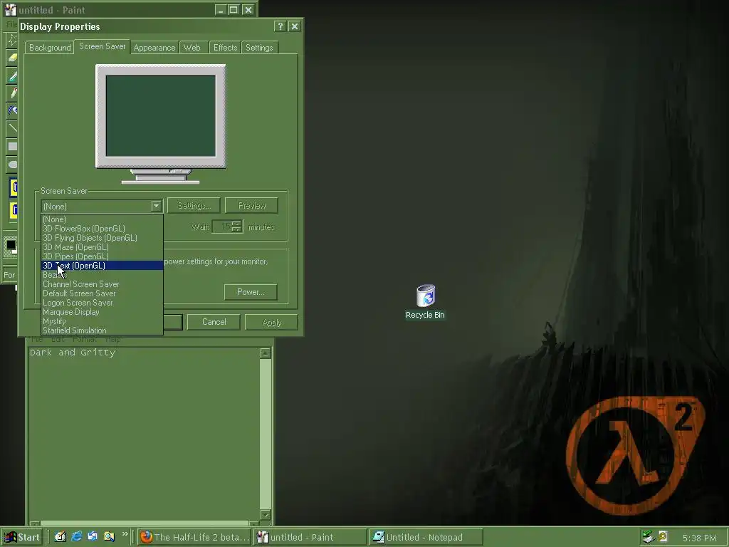This screenshot has height=547, width=729.
Task: Click the Screen Saver combo box showing (None)
Action: [102, 206]
